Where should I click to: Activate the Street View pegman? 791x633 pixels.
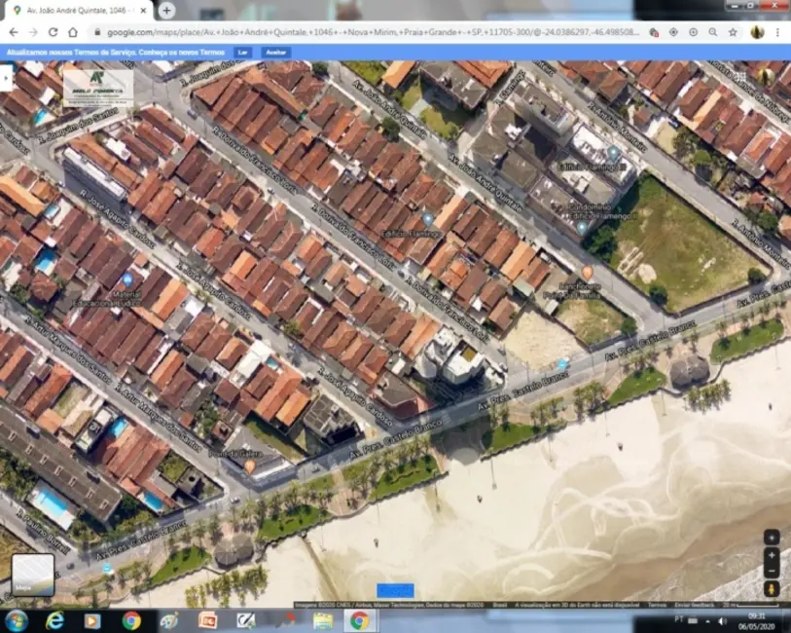pos(772,589)
